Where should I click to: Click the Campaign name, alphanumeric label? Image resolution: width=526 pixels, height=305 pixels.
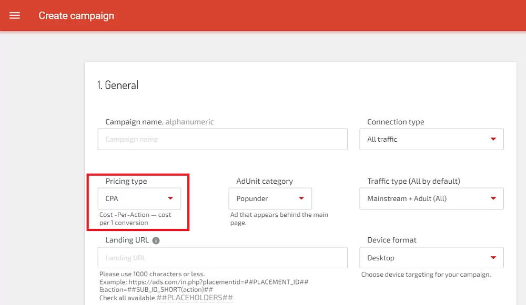tap(160, 122)
